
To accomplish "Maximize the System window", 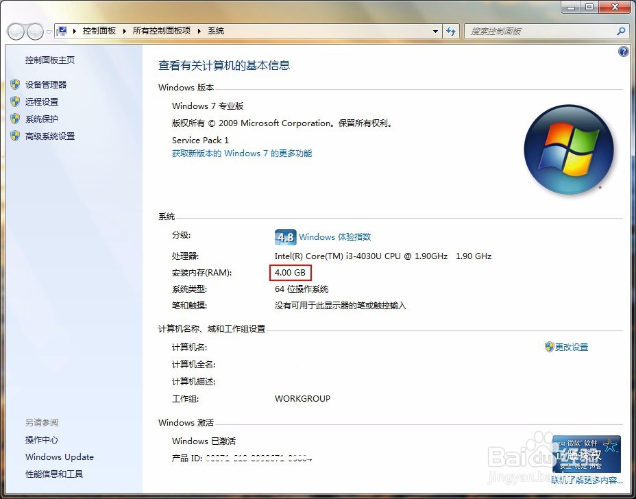I will 589,7.
